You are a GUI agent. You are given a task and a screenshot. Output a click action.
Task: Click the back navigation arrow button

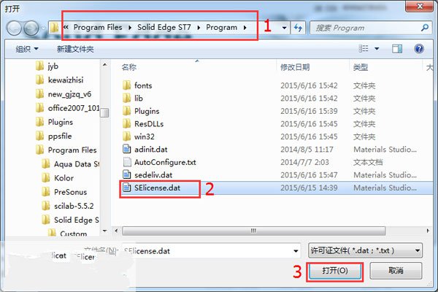pos(14,28)
